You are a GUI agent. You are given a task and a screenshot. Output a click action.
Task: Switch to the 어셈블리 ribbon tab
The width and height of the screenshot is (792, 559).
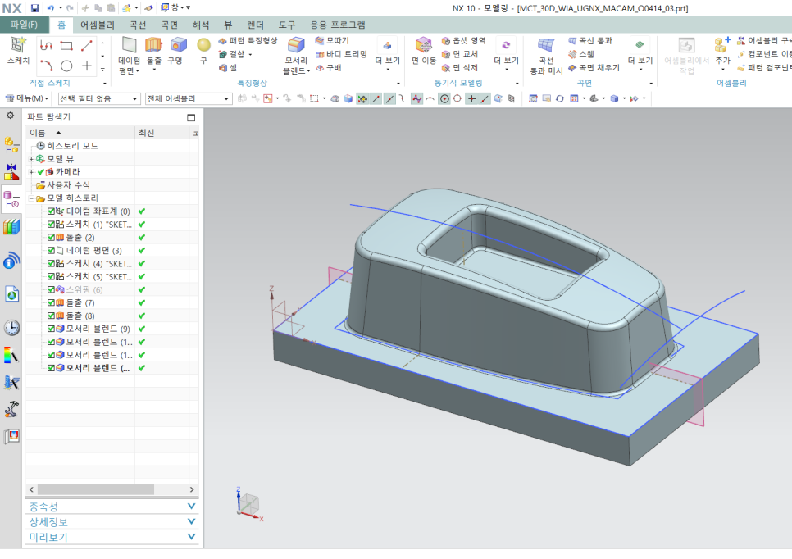(x=98, y=25)
